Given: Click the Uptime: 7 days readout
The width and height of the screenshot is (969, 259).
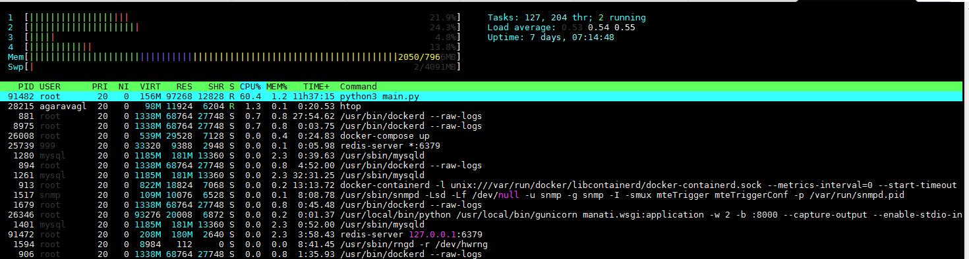Looking at the screenshot, I should pos(551,37).
